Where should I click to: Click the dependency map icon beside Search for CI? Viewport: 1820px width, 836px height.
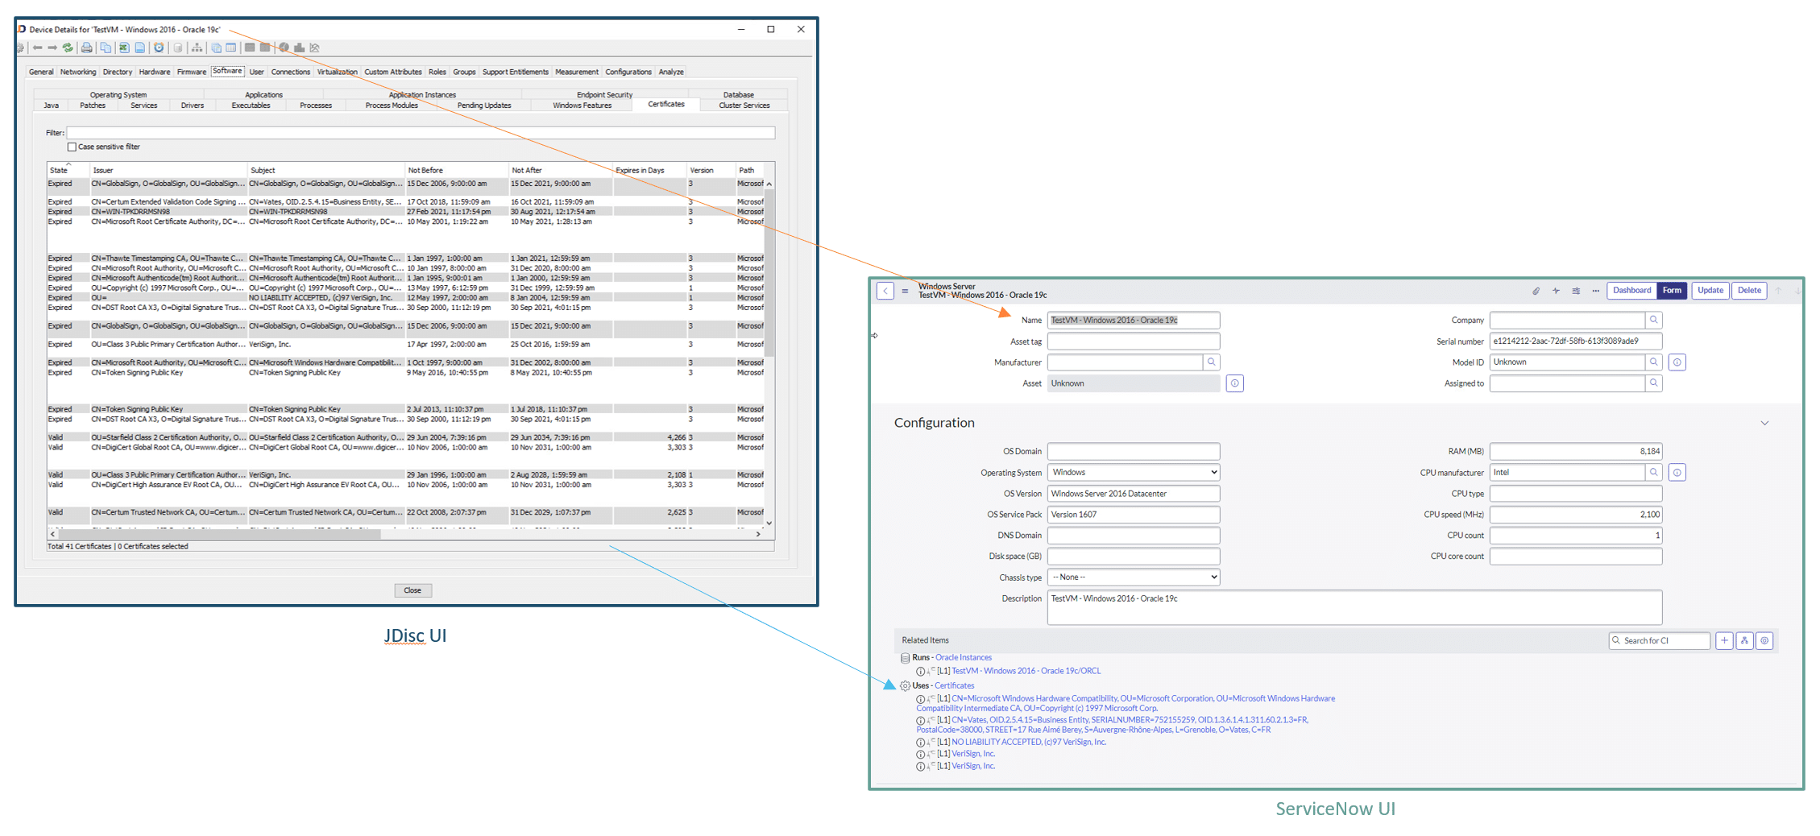point(1745,640)
